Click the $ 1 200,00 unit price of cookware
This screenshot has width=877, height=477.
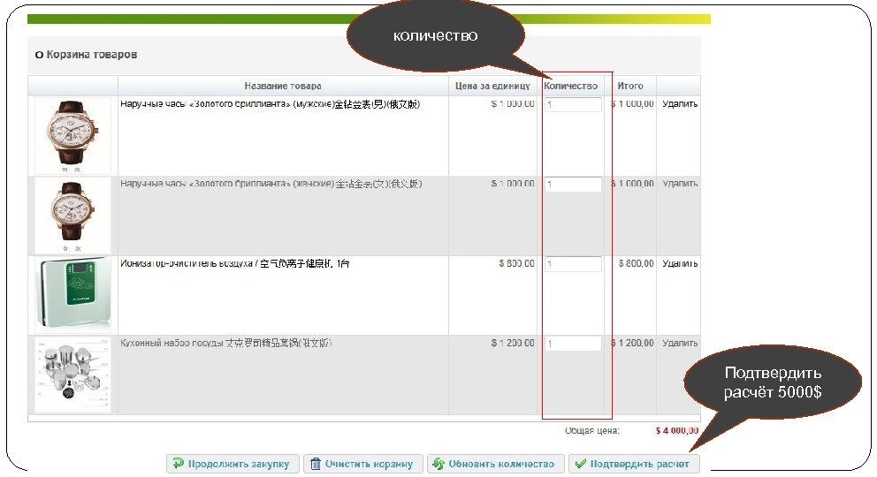point(513,343)
